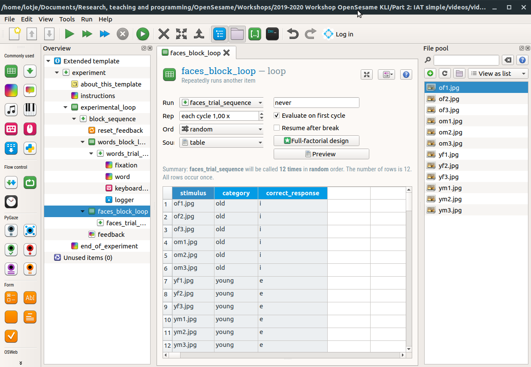Enable Resume after break checkbox
This screenshot has width=531, height=367.
pyautogui.click(x=277, y=128)
